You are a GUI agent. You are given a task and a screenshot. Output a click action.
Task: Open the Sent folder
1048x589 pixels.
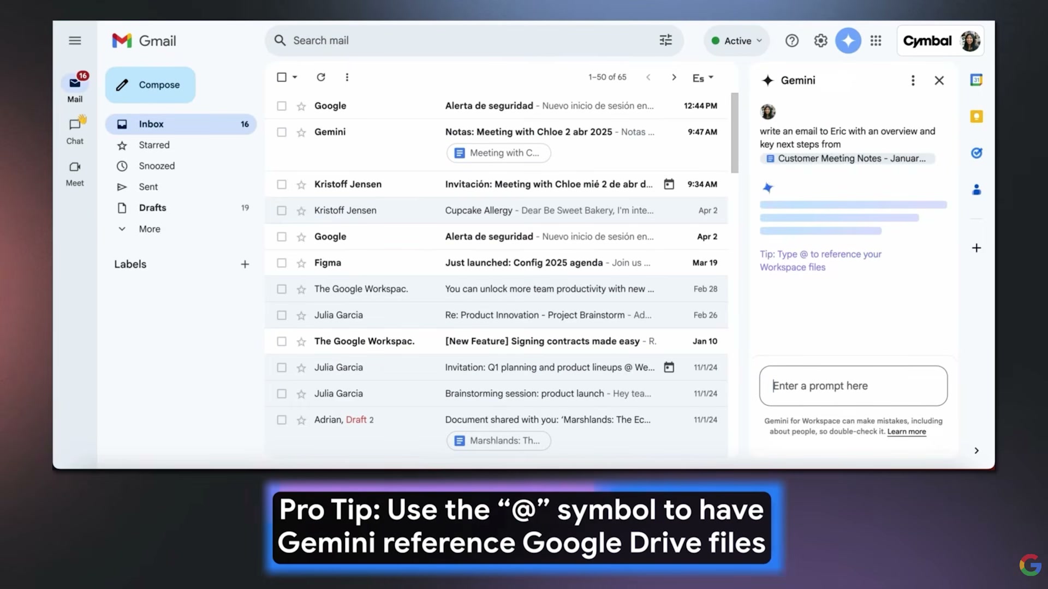[x=181, y=187]
